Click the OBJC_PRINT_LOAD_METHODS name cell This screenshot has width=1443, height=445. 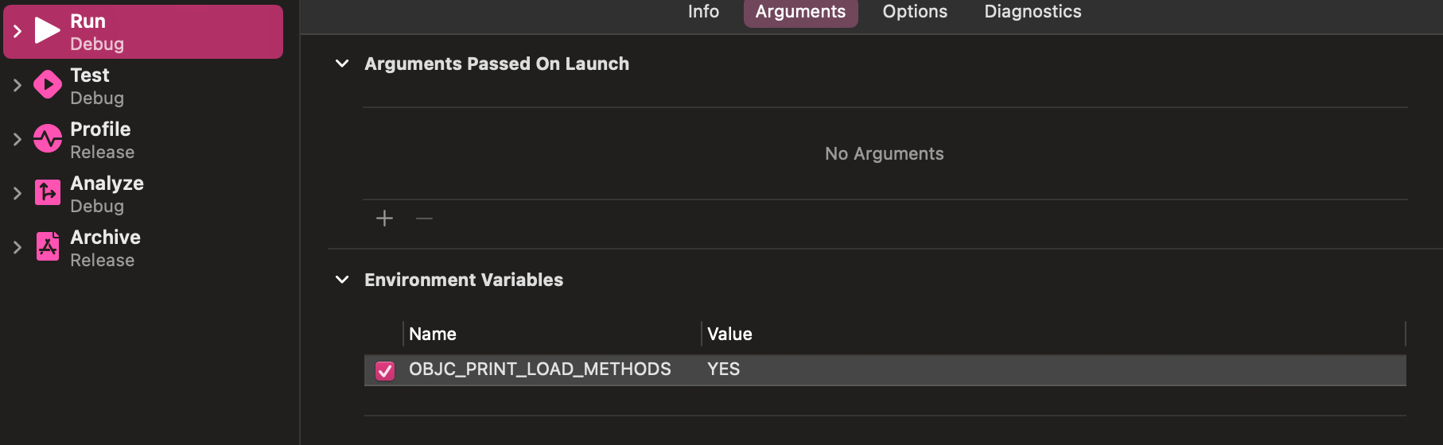[x=539, y=370]
